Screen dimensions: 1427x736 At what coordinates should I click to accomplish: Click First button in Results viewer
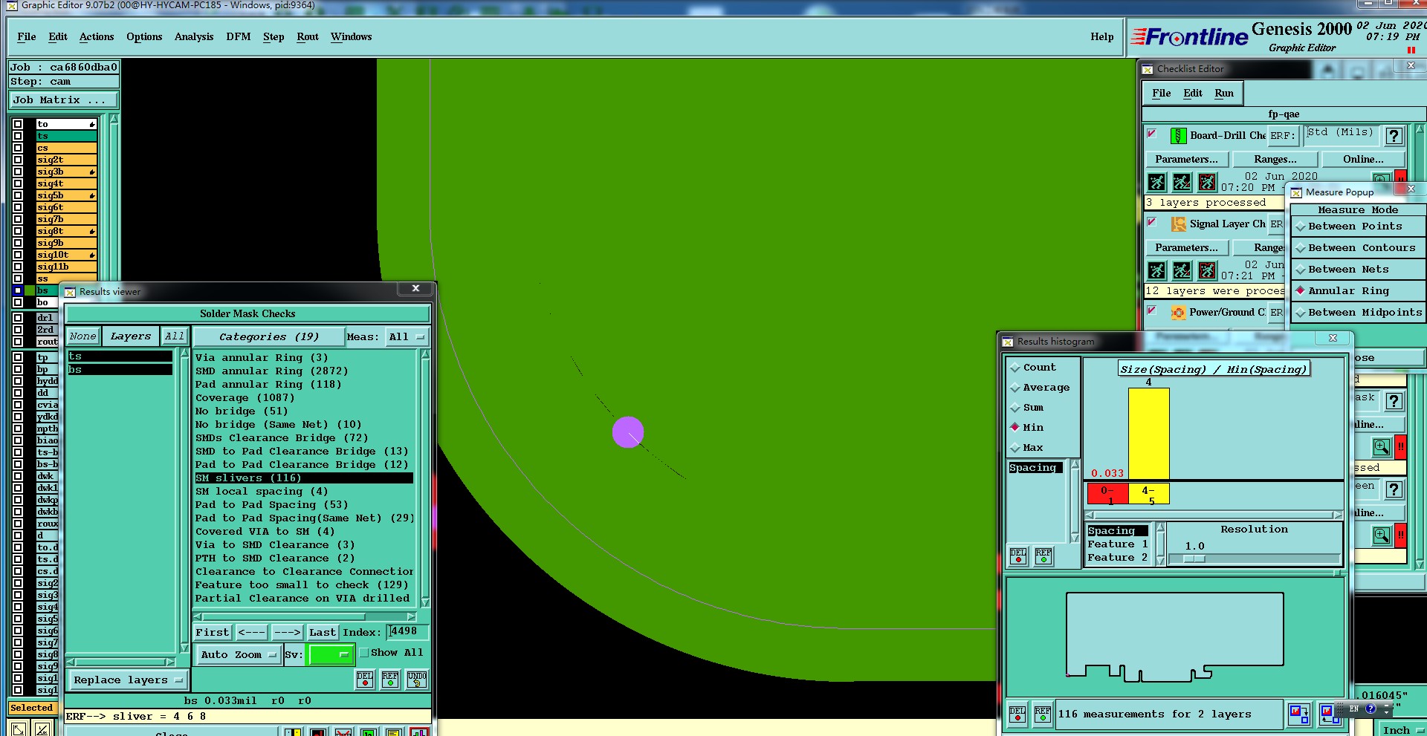point(213,633)
